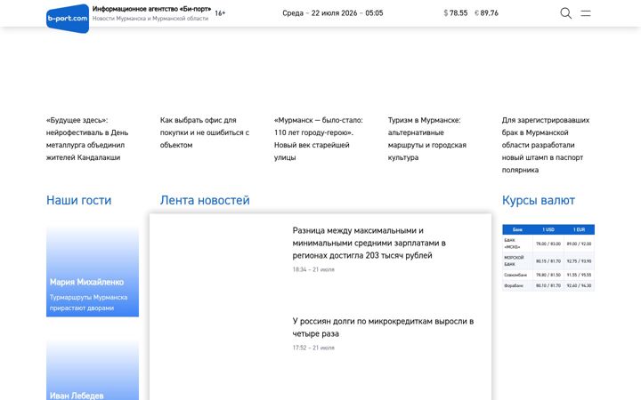Click the euro rate 89.76
The width and height of the screenshot is (641, 400).
(x=486, y=13)
